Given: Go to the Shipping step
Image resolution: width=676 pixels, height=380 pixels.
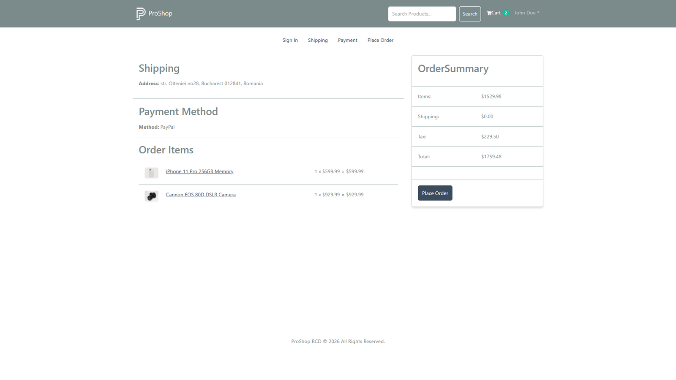Looking at the screenshot, I should point(318,40).
